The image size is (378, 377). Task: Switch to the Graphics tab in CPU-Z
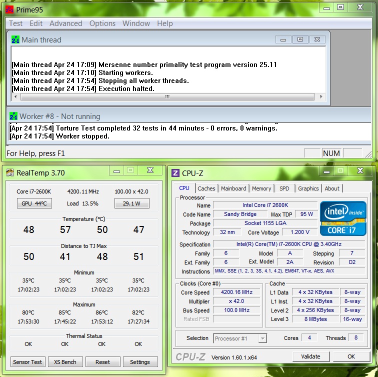pyautogui.click(x=308, y=188)
